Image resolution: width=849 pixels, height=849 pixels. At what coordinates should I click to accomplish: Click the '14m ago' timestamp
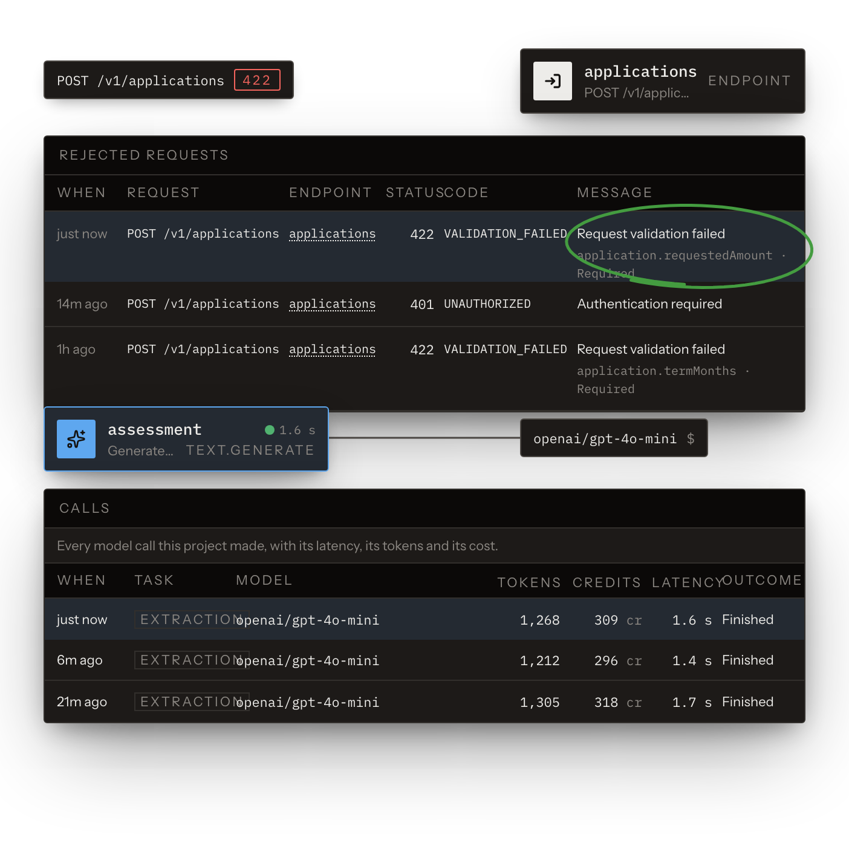point(82,304)
